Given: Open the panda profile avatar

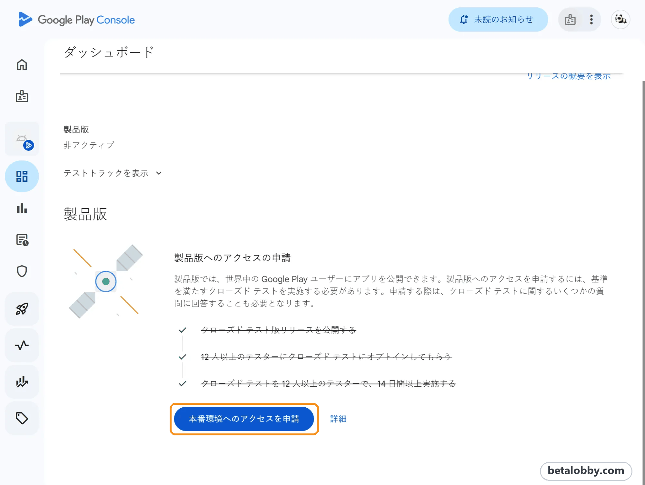Looking at the screenshot, I should pyautogui.click(x=620, y=19).
